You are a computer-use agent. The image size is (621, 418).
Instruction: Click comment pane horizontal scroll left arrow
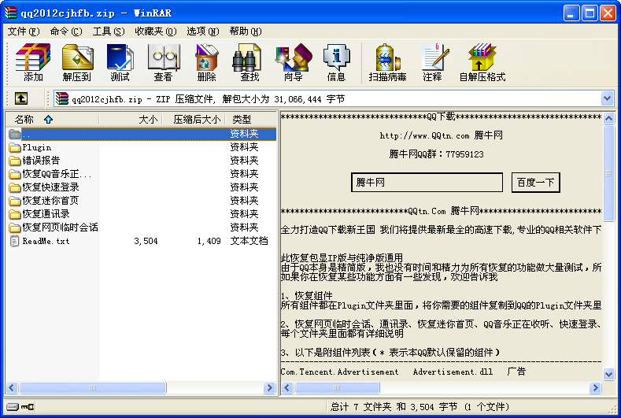(287, 387)
